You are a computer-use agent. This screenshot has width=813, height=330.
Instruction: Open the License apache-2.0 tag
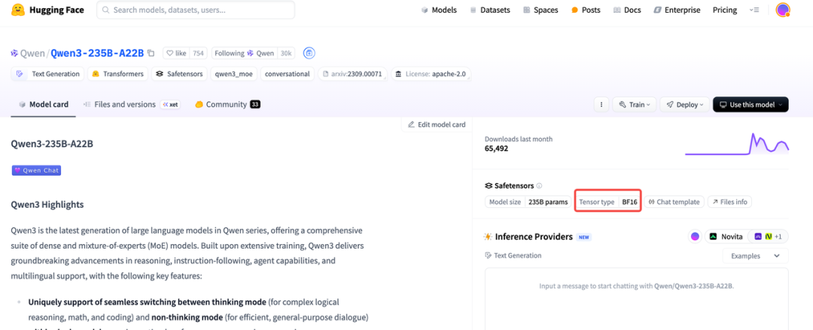pos(431,74)
